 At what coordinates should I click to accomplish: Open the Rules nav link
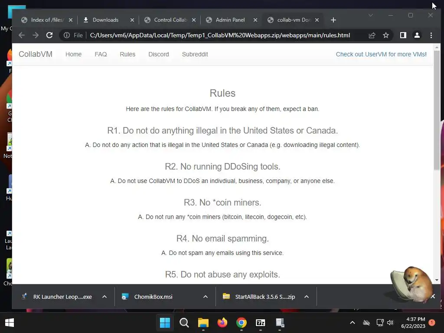point(128,54)
